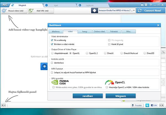Click the Convert Now! button
This screenshot has width=166, height=115.
pos(151,10)
